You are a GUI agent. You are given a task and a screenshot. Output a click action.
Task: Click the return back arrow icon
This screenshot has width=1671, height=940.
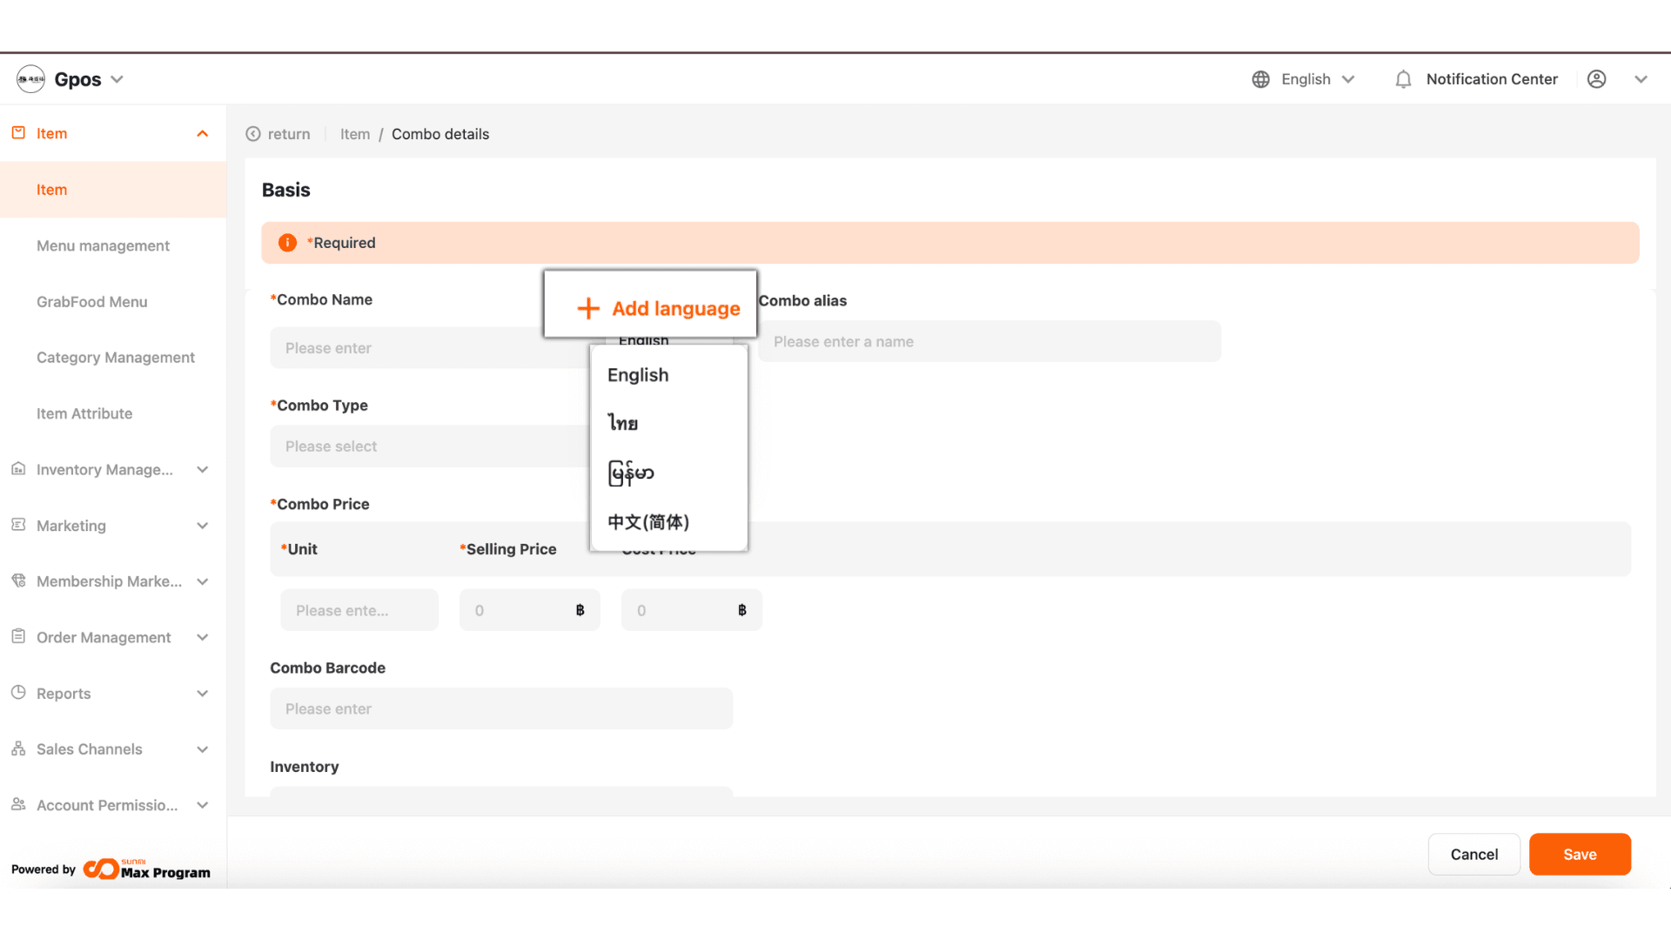pyautogui.click(x=253, y=134)
